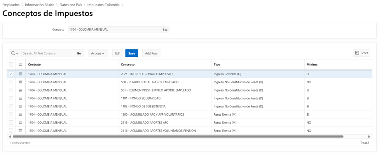Image resolution: width=379 pixels, height=153 pixels.
Task: Go to Empleados breadcrumb
Action: click(x=11, y=5)
